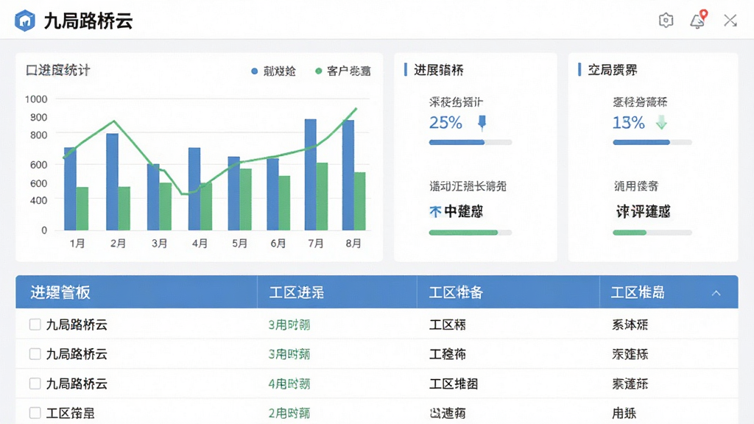Click the blue hexagon logo beside 九局路桥云

pos(24,21)
